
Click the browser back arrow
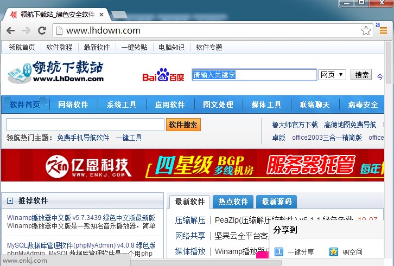pyautogui.click(x=10, y=31)
